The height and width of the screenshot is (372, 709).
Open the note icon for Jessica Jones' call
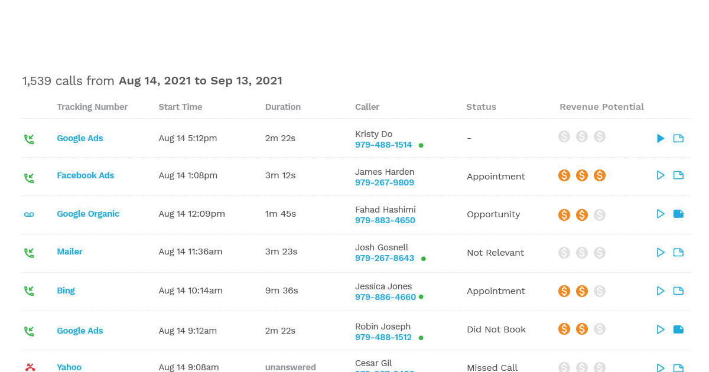point(678,291)
